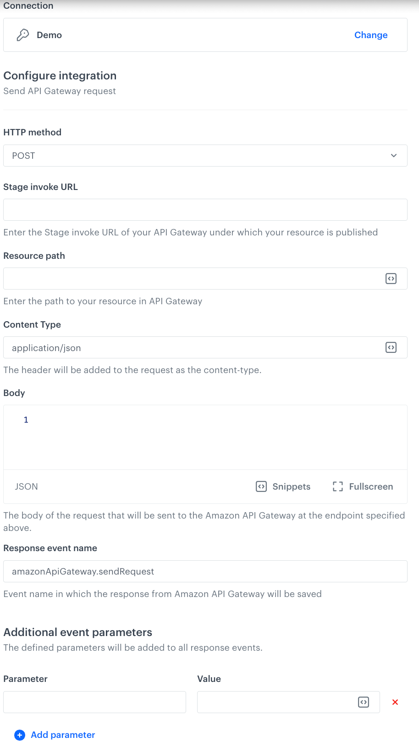Screen dimensions: 419x748
Task: Click the Fullscreen button label
Action: 371,486
